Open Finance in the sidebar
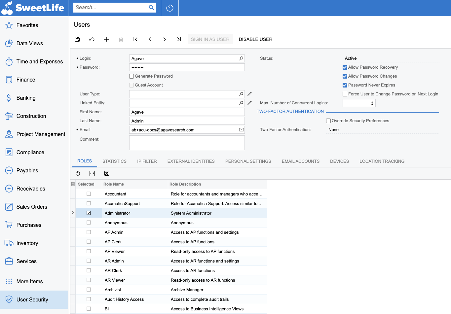 coord(26,80)
